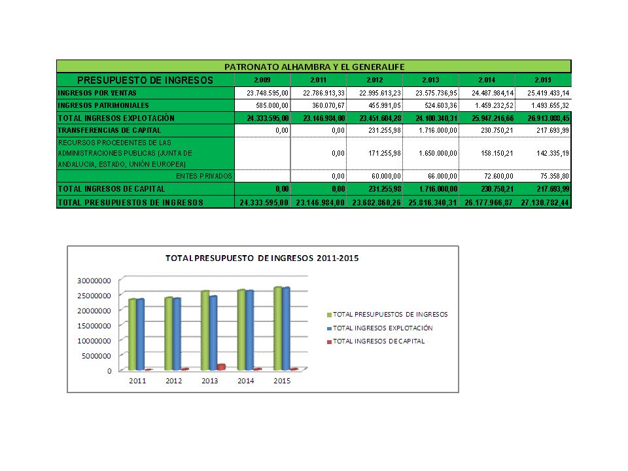Image resolution: width=628 pixels, height=471 pixels.
Task: Select the TOTAL INGRESOS DE CAPITAL row label
Action: pyautogui.click(x=111, y=188)
